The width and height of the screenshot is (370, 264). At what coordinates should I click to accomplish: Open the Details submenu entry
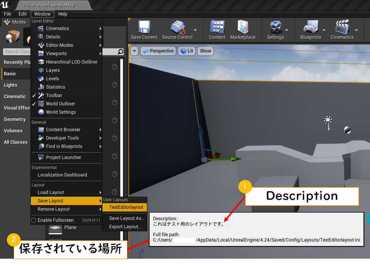tap(67, 37)
